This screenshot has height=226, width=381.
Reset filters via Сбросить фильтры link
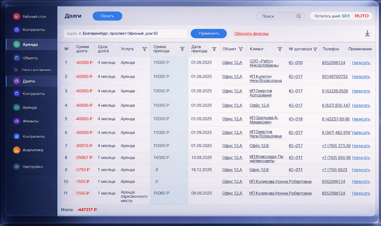pyautogui.click(x=251, y=34)
